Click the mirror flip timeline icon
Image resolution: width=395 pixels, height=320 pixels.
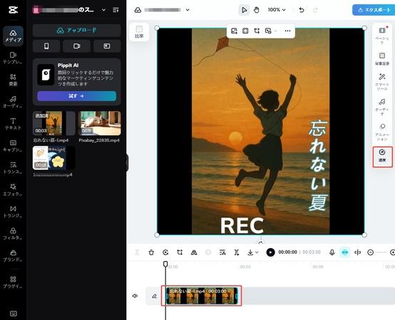coord(194,252)
